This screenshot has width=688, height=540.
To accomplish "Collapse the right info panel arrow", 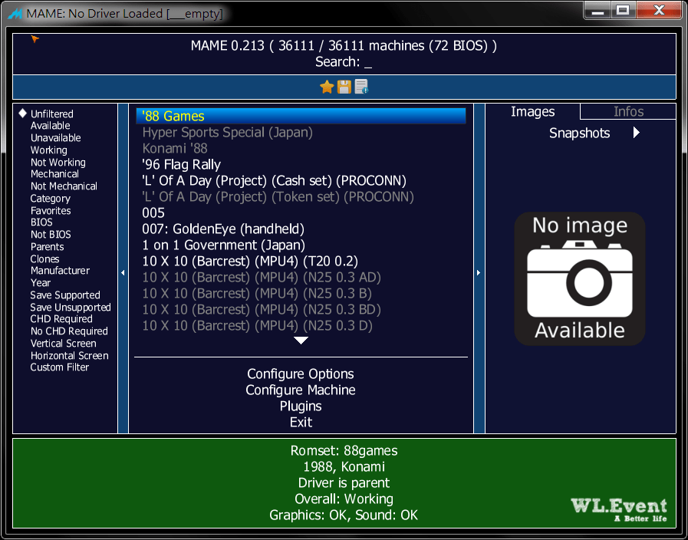I will [x=479, y=272].
